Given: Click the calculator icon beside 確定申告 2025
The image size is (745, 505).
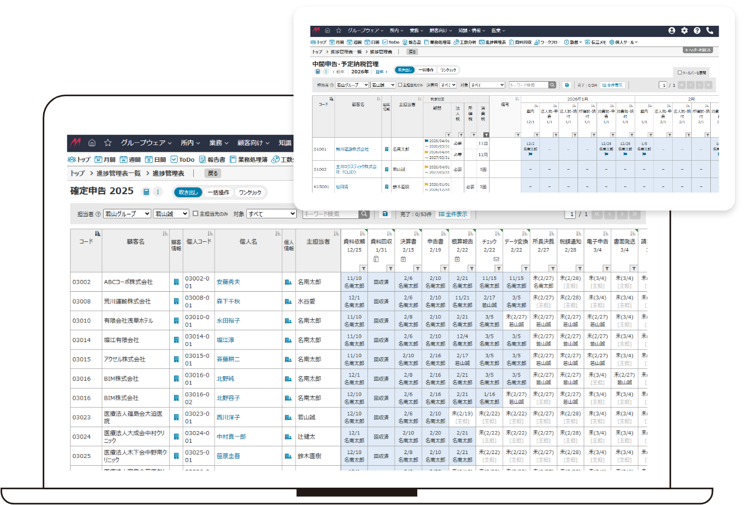Looking at the screenshot, I should click(x=146, y=192).
